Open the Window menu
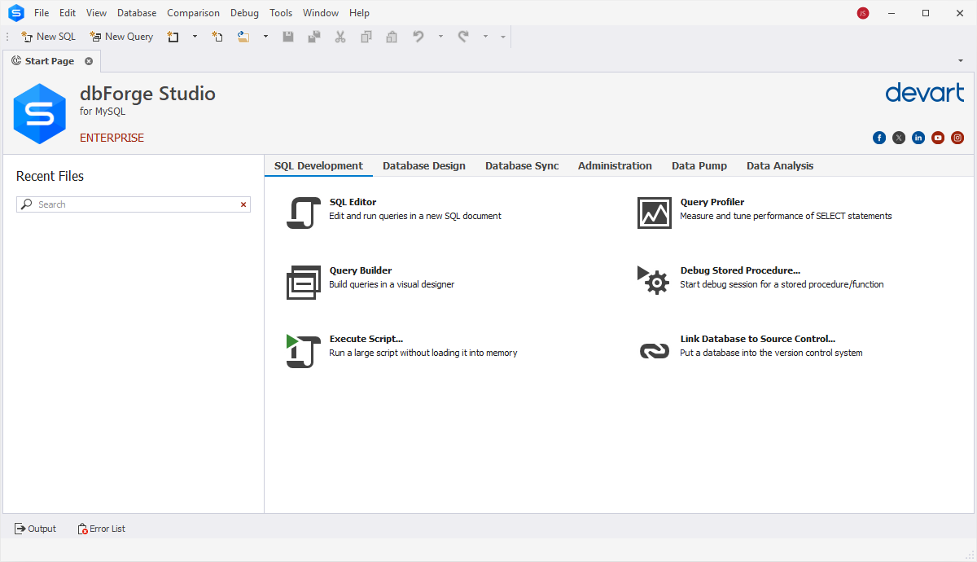This screenshot has height=562, width=977. [x=321, y=13]
